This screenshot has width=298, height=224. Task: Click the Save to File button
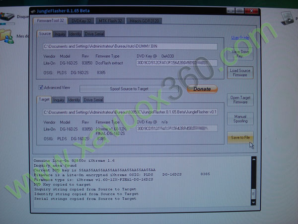click(240, 137)
